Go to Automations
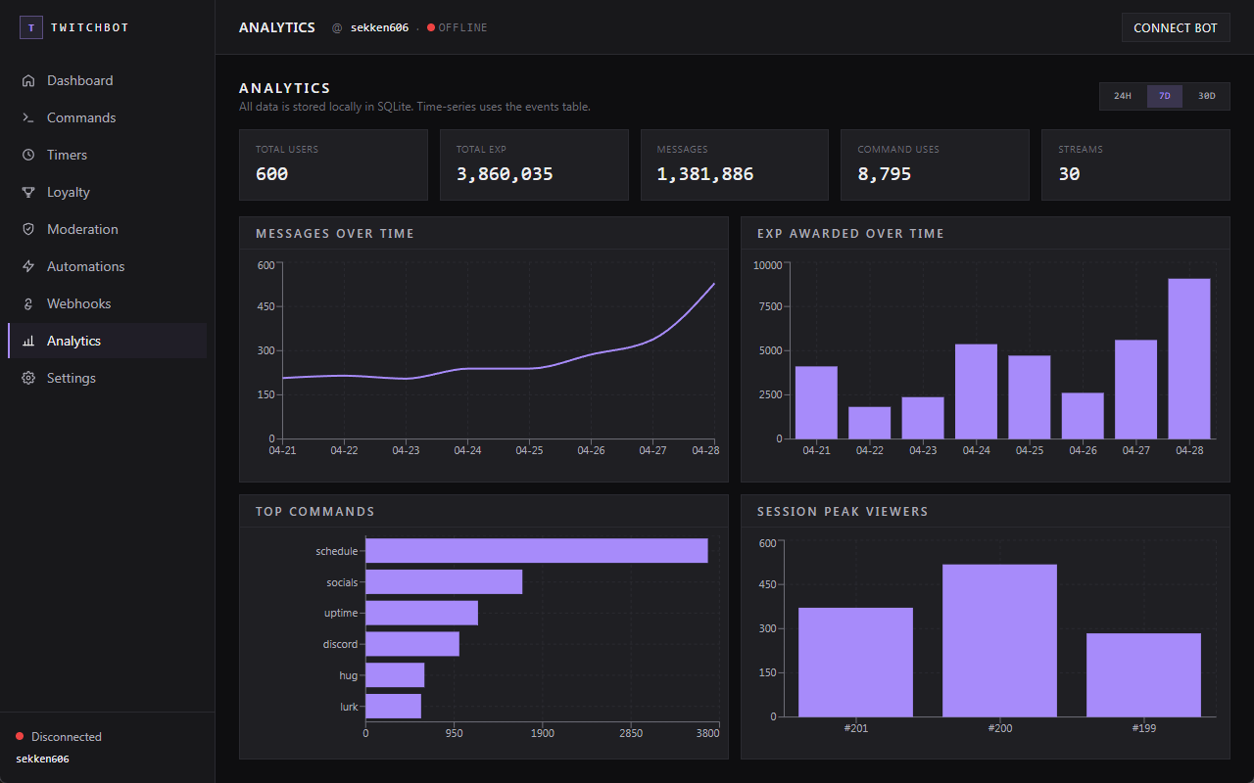Image resolution: width=1254 pixels, height=783 pixels. click(x=108, y=266)
